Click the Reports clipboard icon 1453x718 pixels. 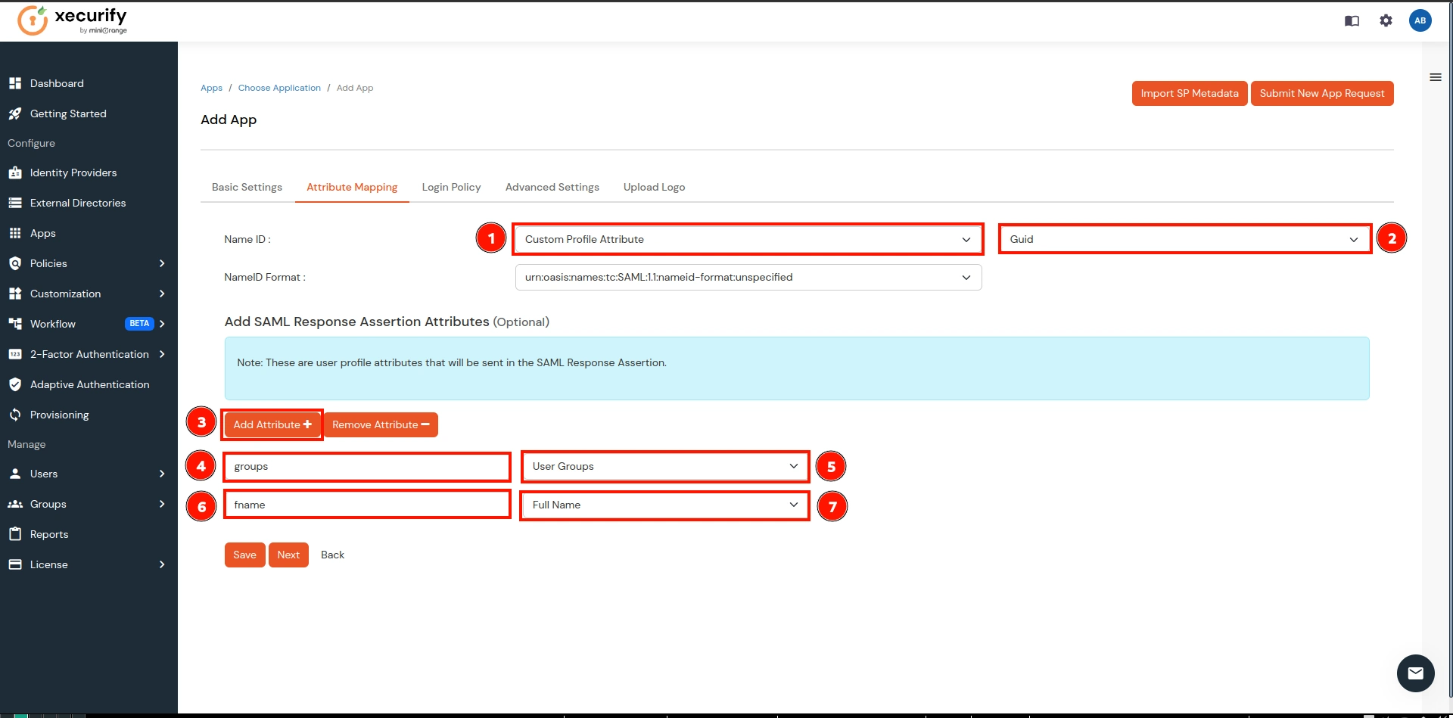(15, 534)
